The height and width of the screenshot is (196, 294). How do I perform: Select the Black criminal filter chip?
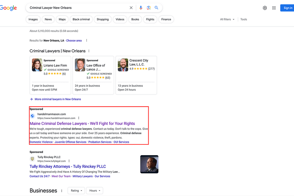[x=81, y=19]
